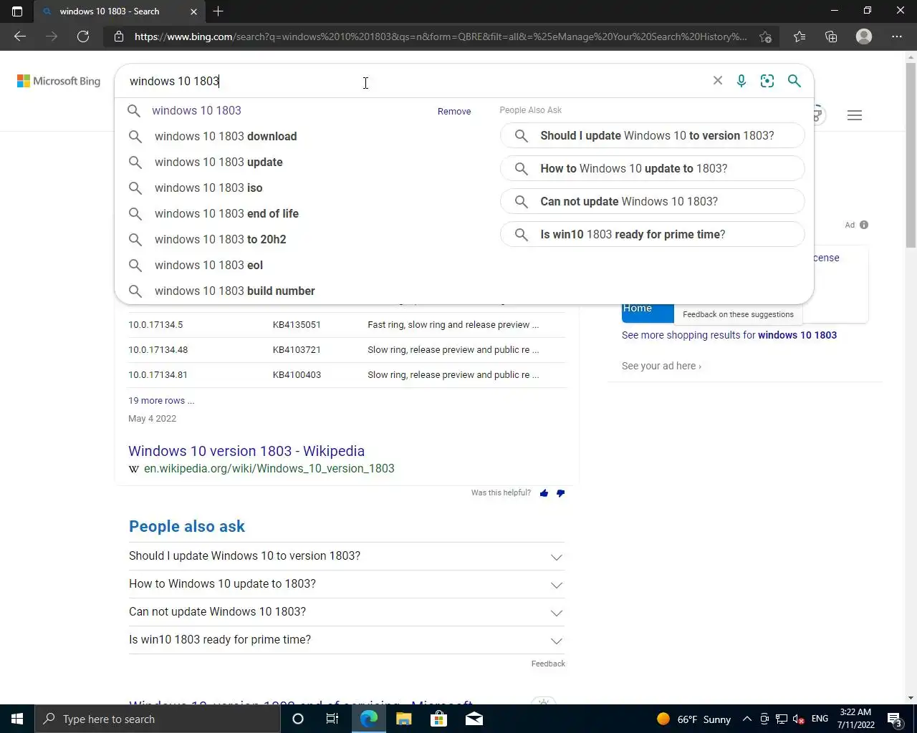Mark result unhelpful with thumbs down
This screenshot has width=917, height=733.
(560, 493)
